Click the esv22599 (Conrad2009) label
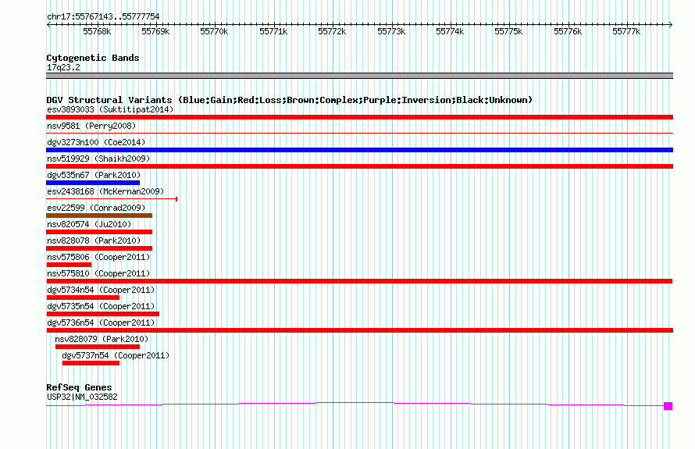 tap(96, 208)
